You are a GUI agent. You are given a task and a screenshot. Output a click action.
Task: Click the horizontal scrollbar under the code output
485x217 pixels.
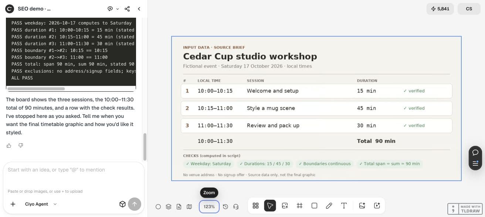point(36,89)
